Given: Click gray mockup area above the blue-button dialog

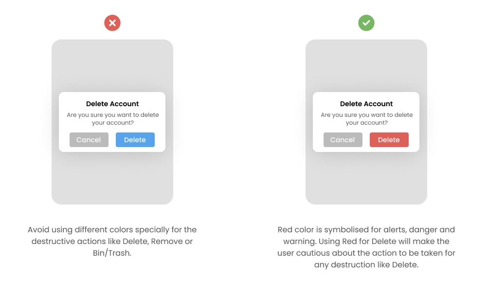Looking at the screenshot, I should (x=112, y=65).
